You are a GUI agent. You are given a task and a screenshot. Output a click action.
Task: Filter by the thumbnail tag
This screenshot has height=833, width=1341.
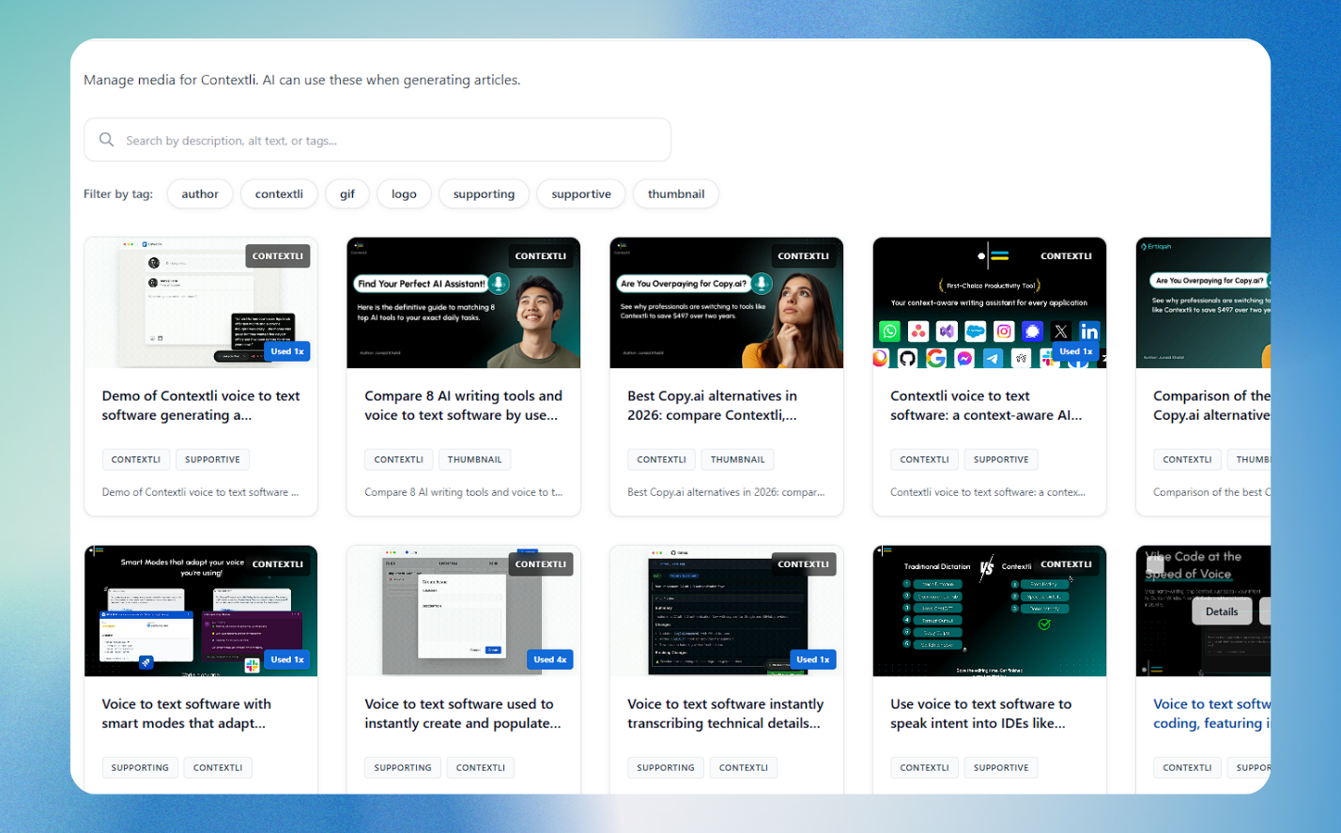[676, 194]
